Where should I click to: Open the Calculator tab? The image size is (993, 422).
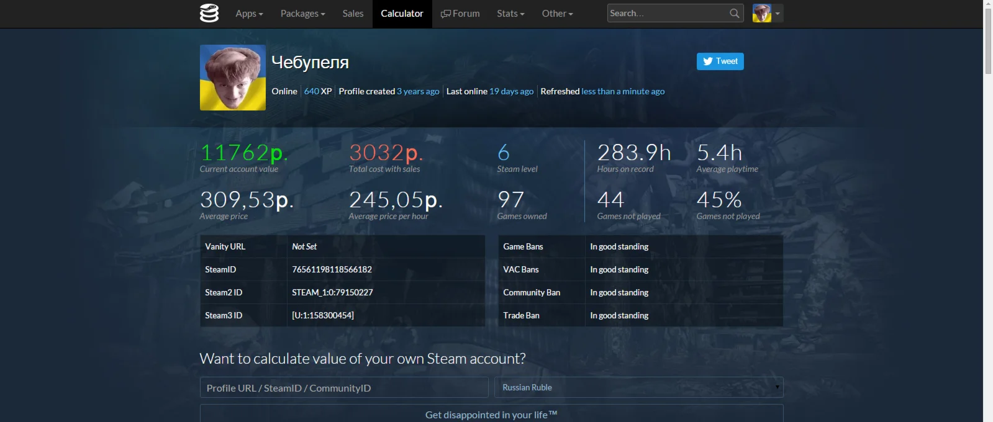click(x=402, y=14)
